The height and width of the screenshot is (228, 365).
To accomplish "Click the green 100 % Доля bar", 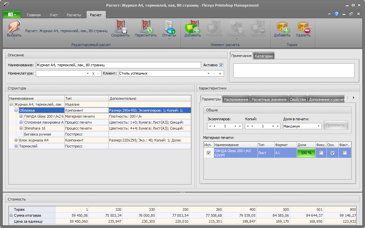I will click(306, 153).
